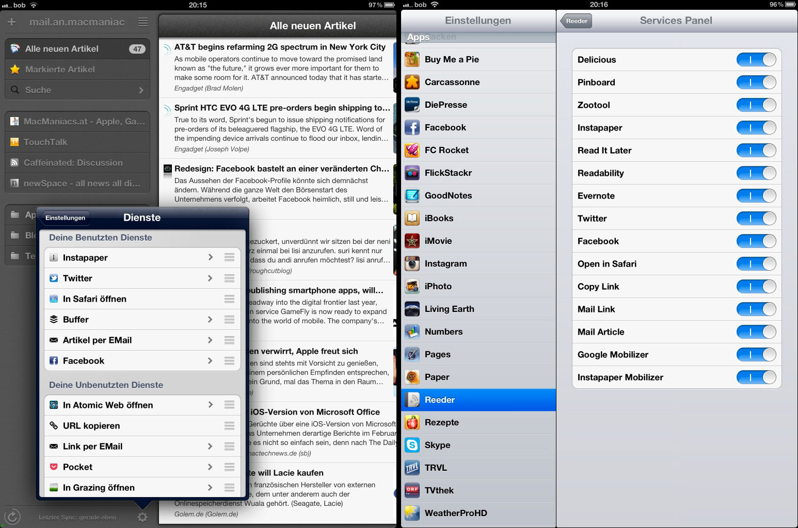Select the MacManiacs.at feed
798x528 pixels.
(x=77, y=122)
